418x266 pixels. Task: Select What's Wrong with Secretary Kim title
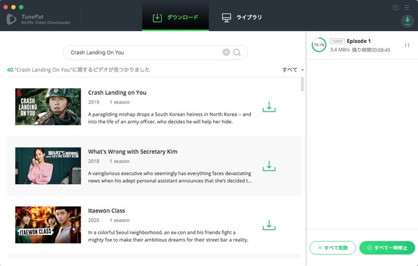(133, 151)
